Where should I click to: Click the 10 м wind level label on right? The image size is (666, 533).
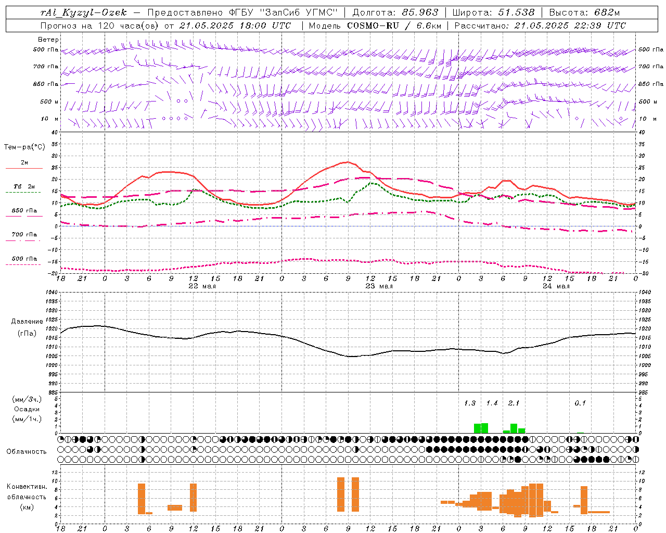tap(648, 119)
